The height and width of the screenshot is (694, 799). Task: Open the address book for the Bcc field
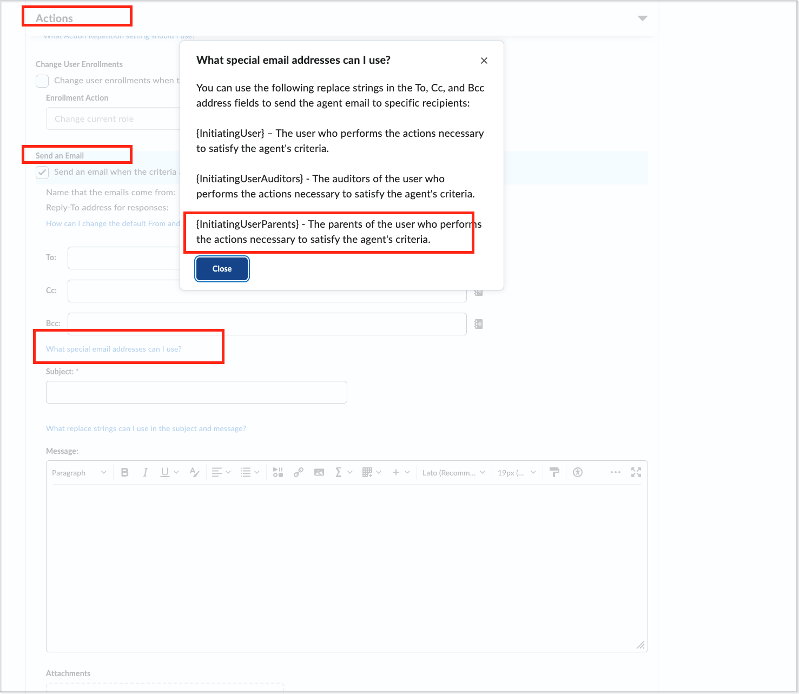click(477, 323)
